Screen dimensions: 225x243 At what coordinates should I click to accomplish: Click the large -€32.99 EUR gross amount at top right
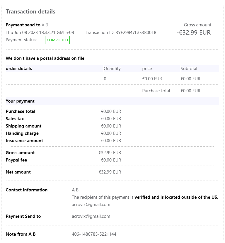click(x=194, y=33)
